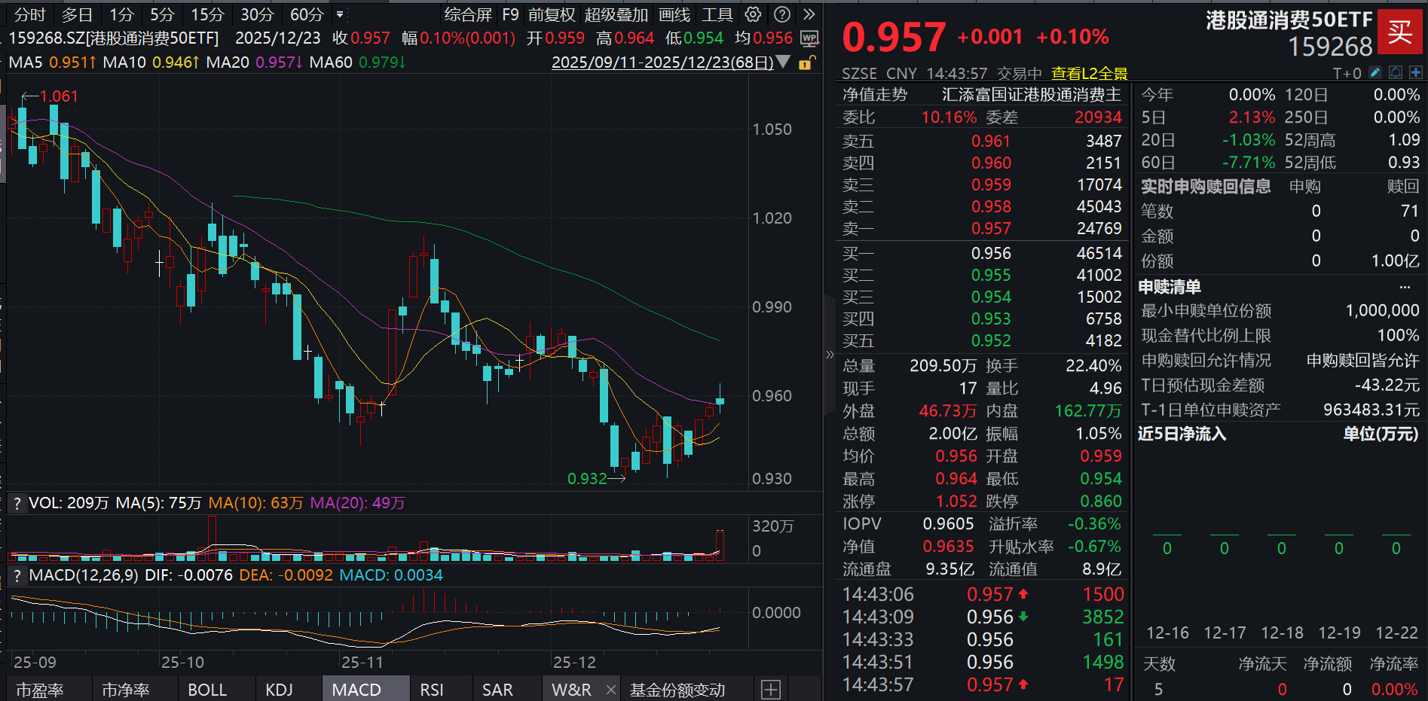Click the 买一 price 0.956

(x=991, y=253)
